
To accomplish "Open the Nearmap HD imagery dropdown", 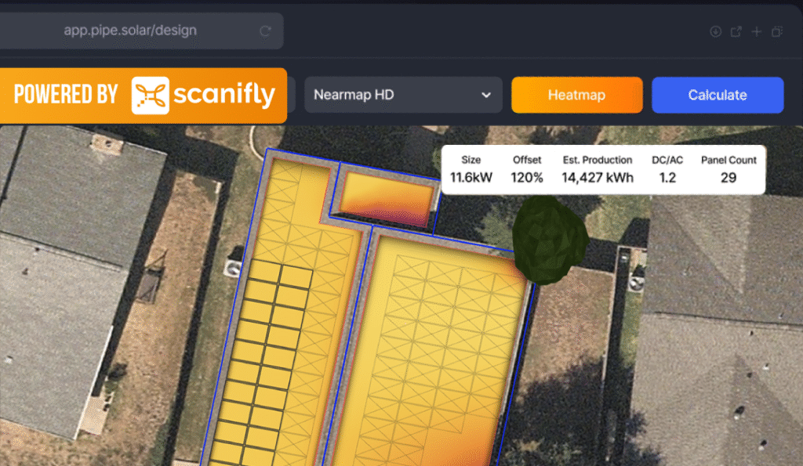I will (x=403, y=95).
